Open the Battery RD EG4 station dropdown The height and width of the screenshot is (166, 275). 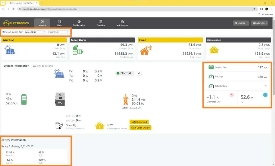(35, 32)
